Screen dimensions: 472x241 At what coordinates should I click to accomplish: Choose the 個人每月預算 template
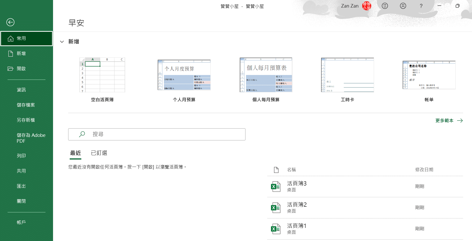click(x=266, y=75)
